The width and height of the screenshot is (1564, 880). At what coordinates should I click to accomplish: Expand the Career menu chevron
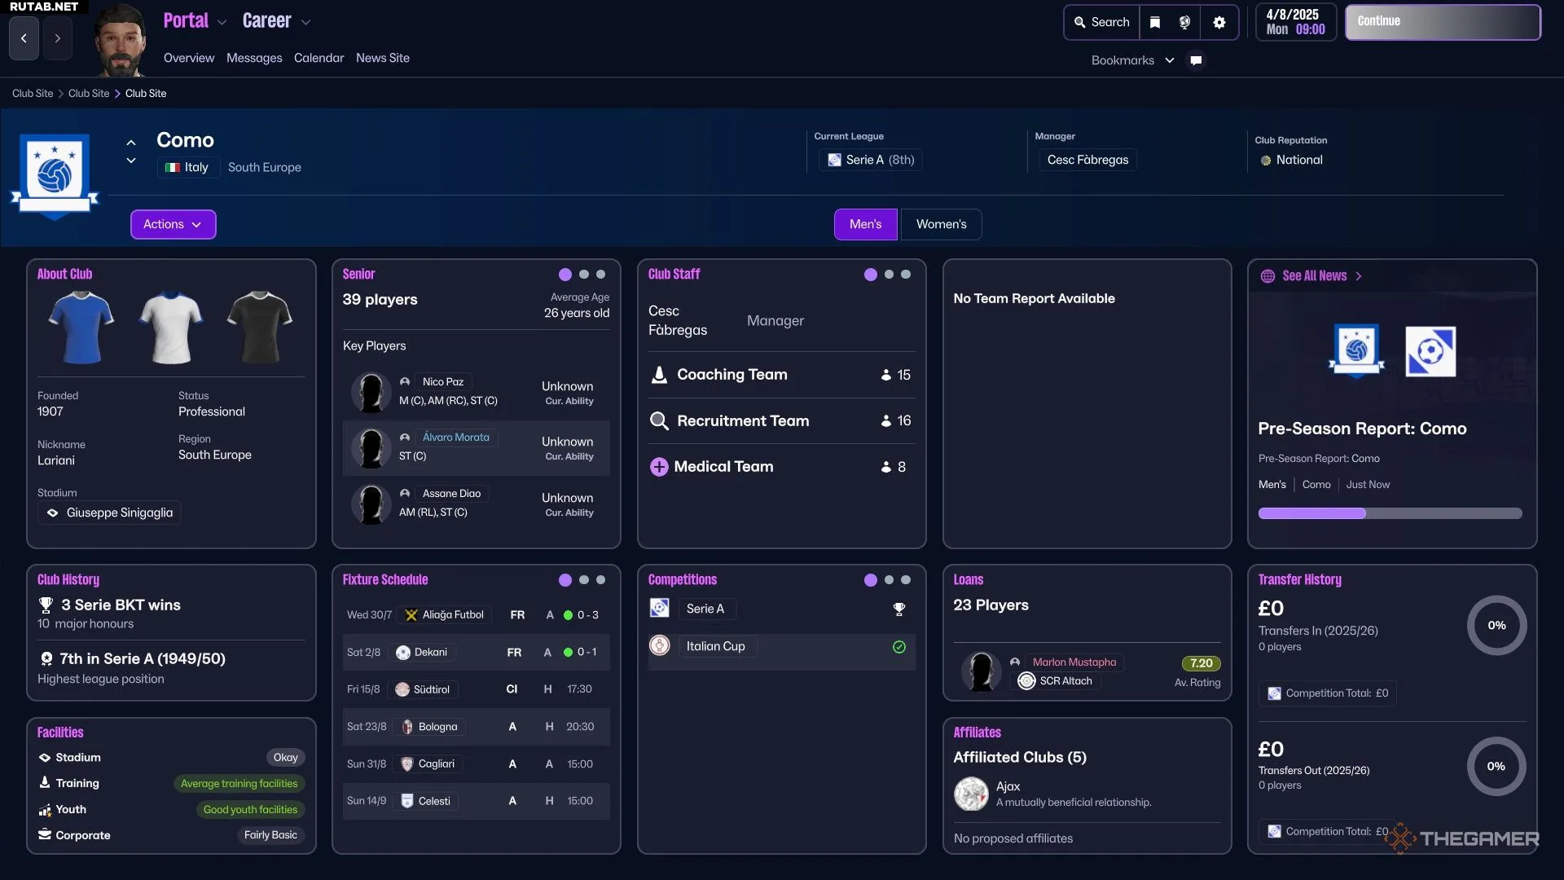305,23
